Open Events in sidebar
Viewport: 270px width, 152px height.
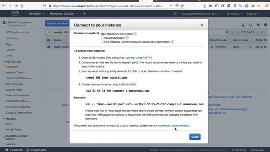pyautogui.click(x=9, y=38)
